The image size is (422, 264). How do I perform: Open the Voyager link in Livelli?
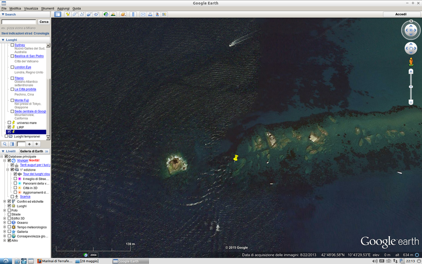[x=22, y=161]
